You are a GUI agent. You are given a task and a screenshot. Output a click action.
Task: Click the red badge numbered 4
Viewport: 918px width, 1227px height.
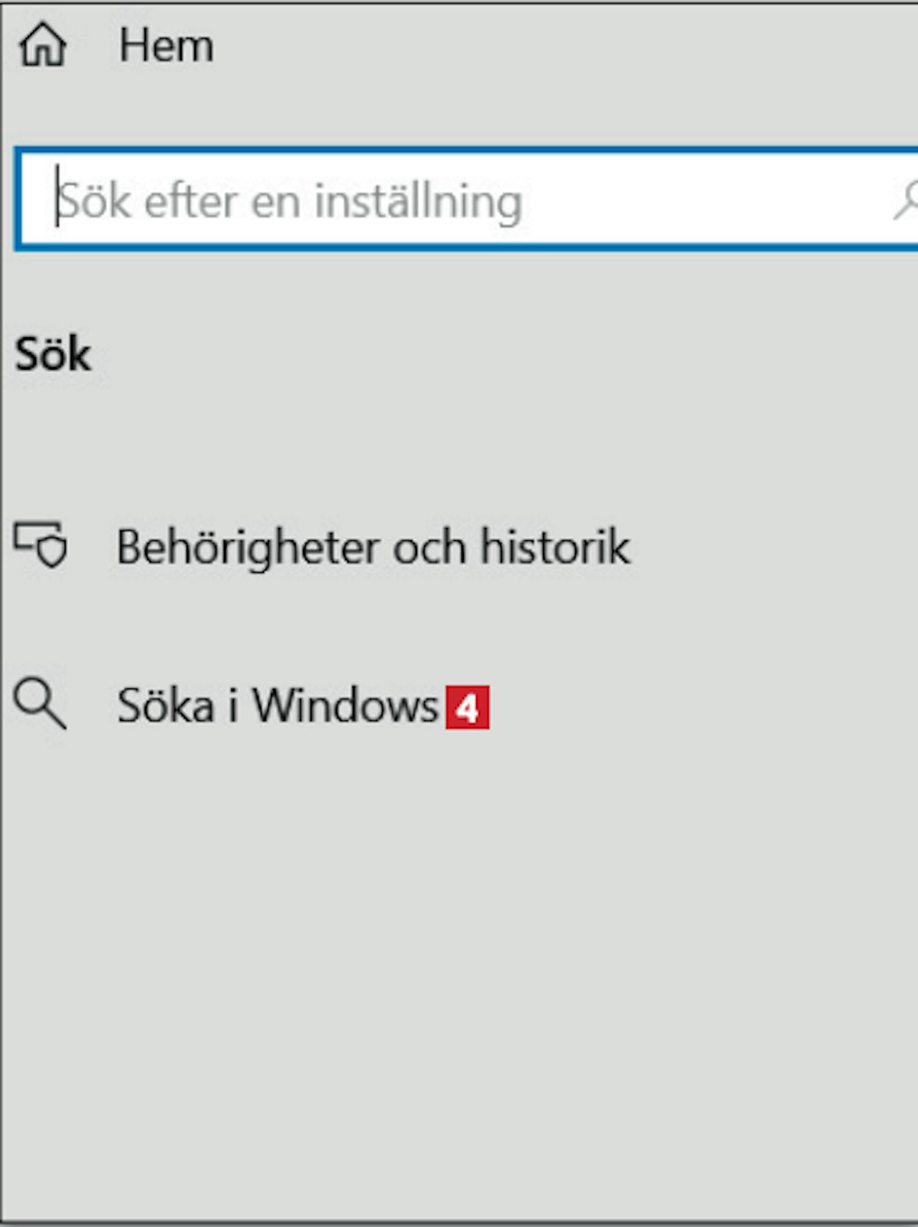[x=468, y=707]
